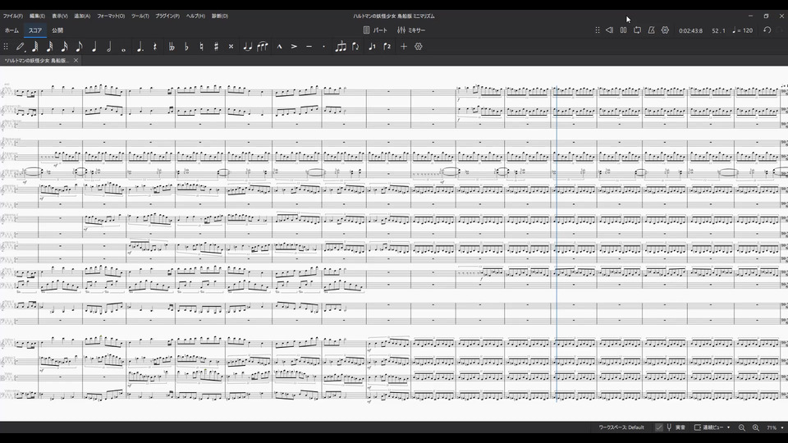788x443 pixels.
Task: Open the パート parts dialog
Action: pyautogui.click(x=375, y=30)
